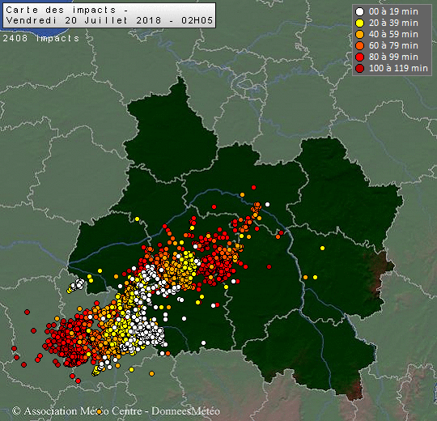Click the '2408 impacts' counter text

(x=41, y=38)
